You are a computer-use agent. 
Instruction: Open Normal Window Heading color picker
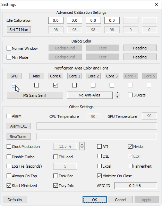click(140, 48)
